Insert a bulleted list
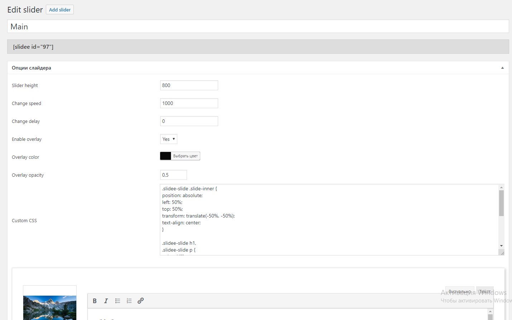The width and height of the screenshot is (512, 320). point(118,301)
